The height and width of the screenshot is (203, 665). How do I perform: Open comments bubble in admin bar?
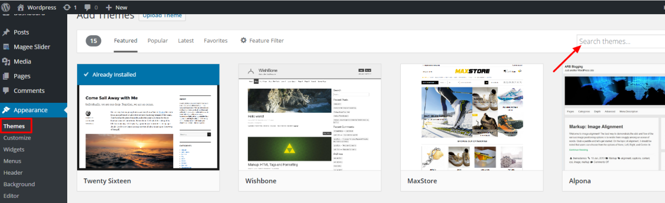click(90, 7)
